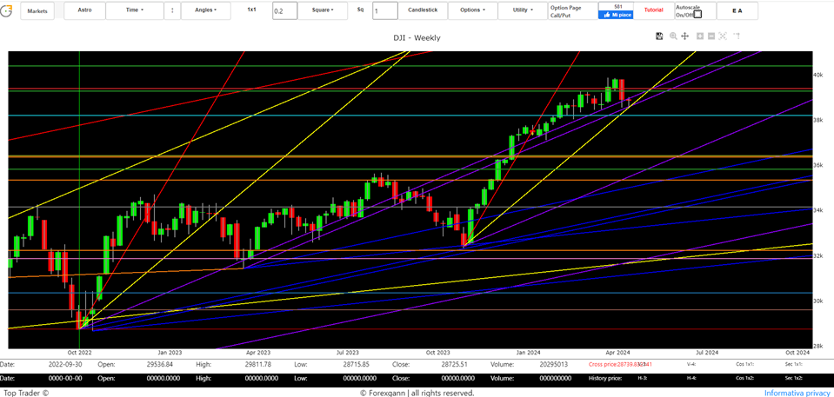Open the Time dropdown menu
The width and height of the screenshot is (834, 397).
(x=134, y=10)
